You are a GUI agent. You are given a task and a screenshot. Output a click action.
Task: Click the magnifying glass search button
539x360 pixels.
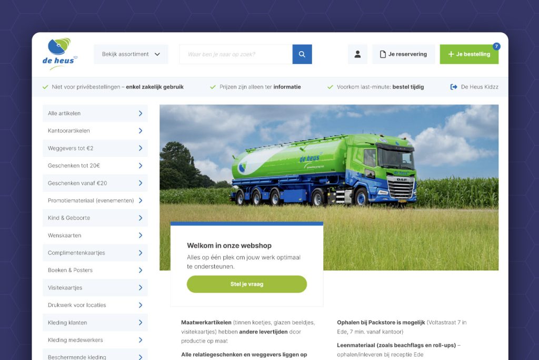point(302,54)
